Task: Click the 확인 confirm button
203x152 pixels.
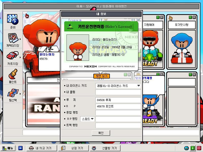Action: [101, 133]
